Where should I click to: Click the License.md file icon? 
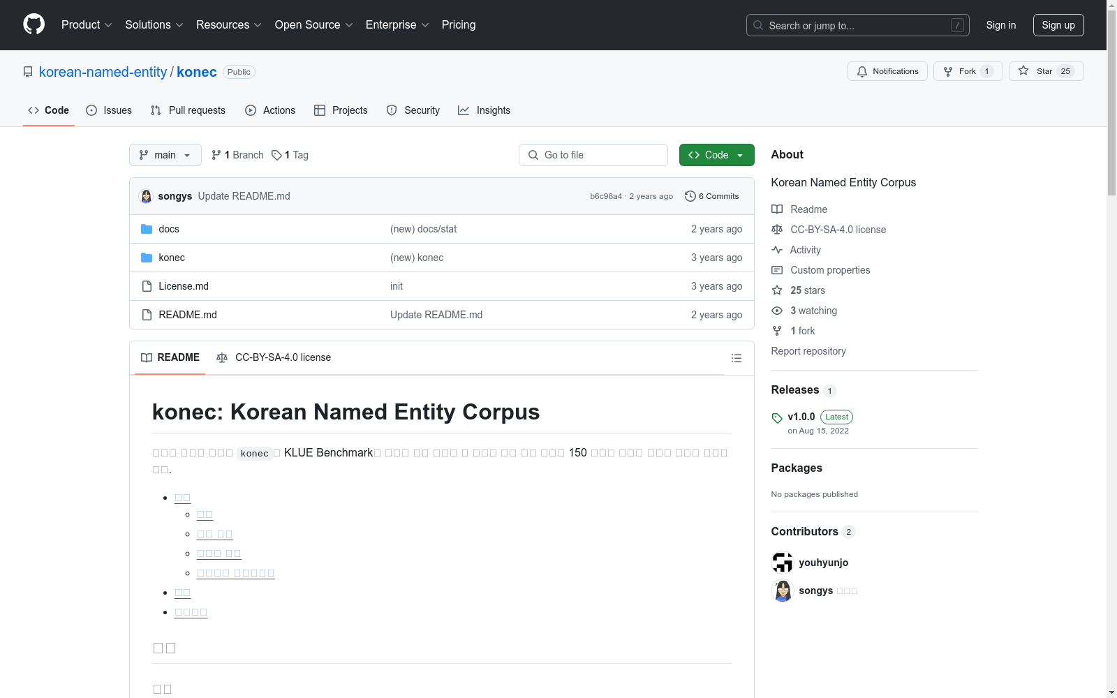147,286
